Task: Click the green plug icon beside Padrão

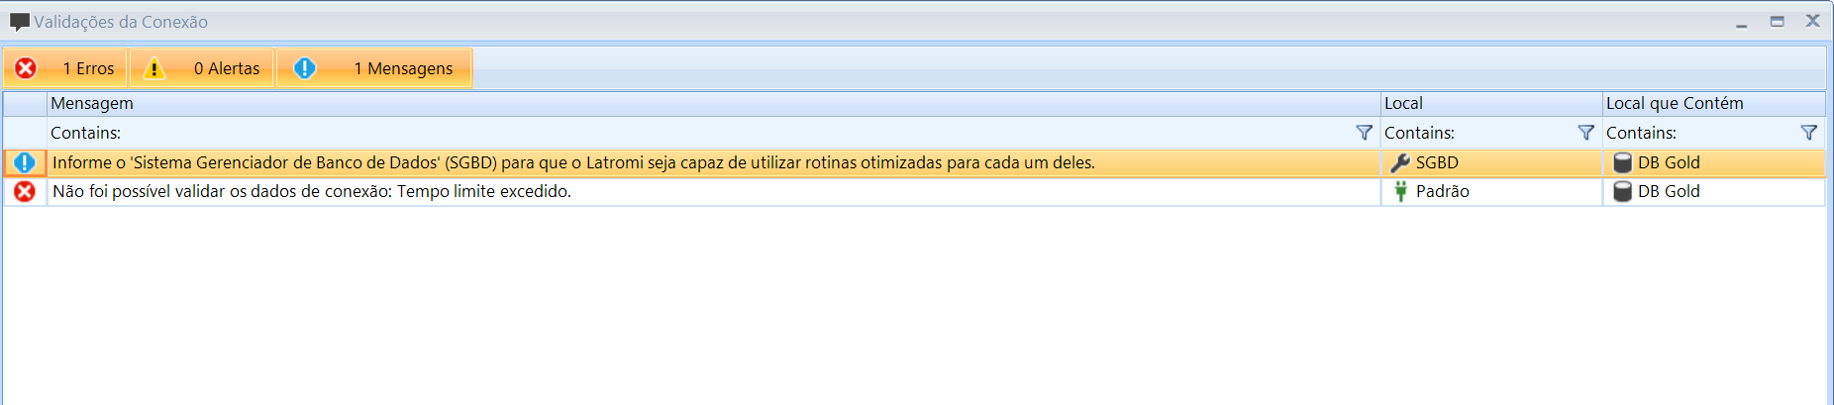Action: click(x=1400, y=191)
